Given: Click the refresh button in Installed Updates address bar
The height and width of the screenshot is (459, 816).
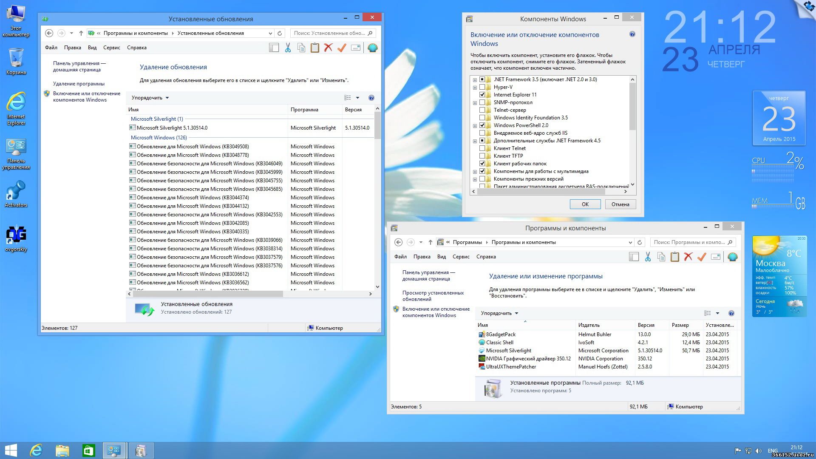Looking at the screenshot, I should (280, 33).
